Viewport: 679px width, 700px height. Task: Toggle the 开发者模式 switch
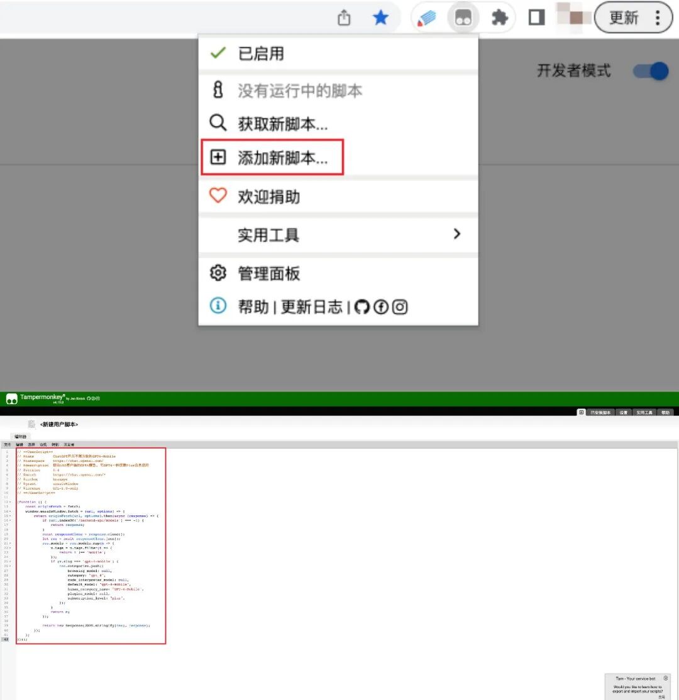pos(650,71)
